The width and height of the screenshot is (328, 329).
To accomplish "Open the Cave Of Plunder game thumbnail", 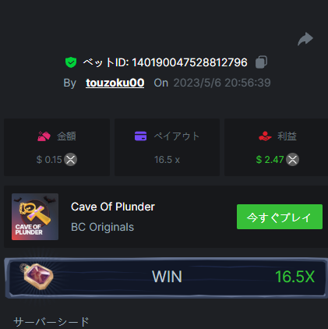I will (35, 217).
